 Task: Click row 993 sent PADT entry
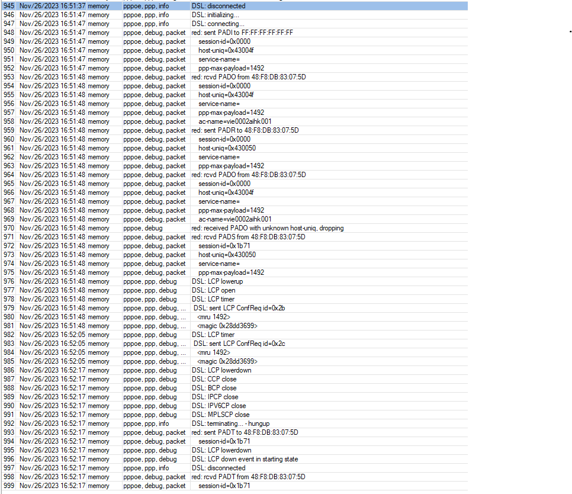pos(234,432)
